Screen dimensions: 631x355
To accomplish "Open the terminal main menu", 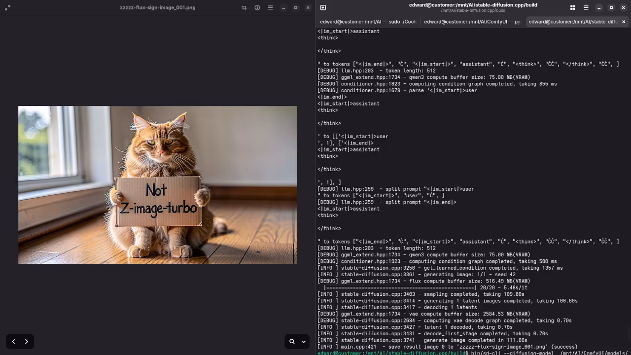I will (x=586, y=7).
